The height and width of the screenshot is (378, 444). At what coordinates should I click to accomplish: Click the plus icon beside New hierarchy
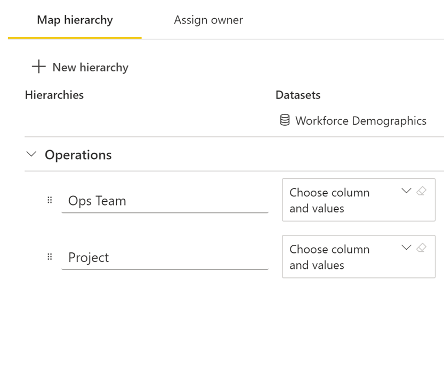38,67
